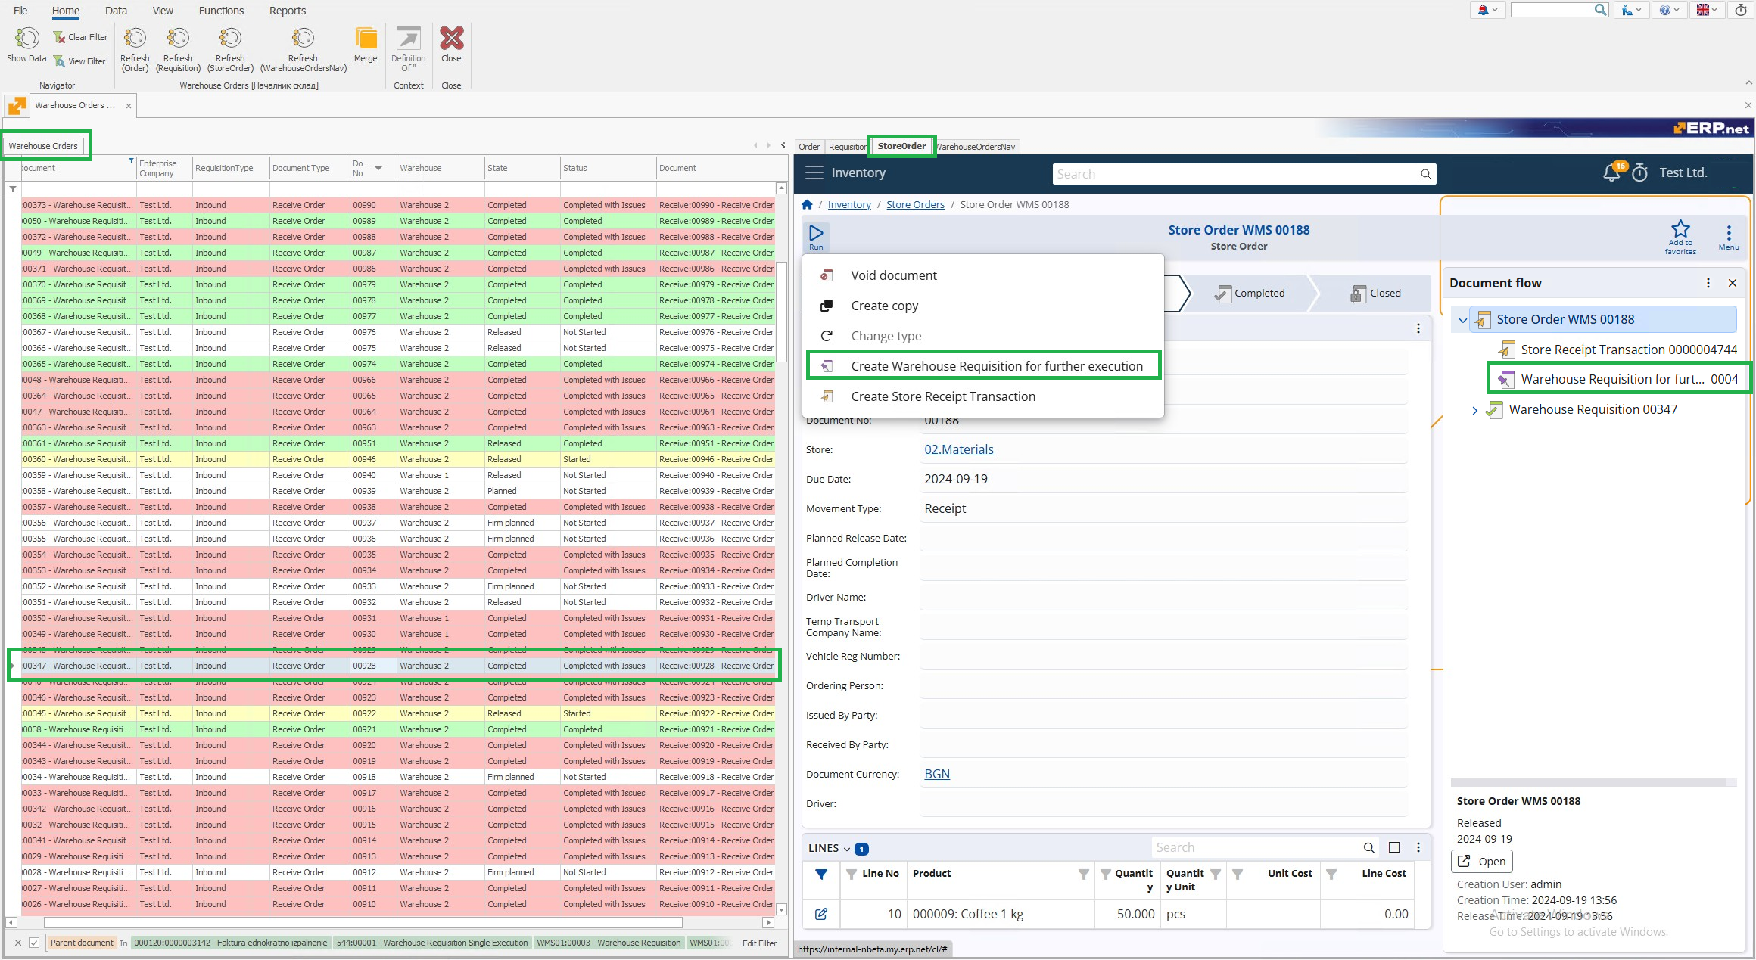Click the Definition Of context icon
The image size is (1756, 960).
[408, 38]
